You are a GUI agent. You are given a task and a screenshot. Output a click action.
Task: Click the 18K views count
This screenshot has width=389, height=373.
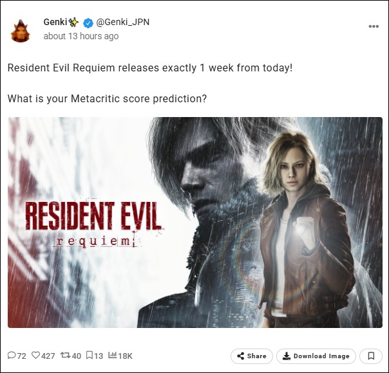pyautogui.click(x=125, y=356)
